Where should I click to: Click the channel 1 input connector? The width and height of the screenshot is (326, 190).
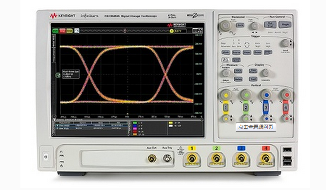point(192,159)
